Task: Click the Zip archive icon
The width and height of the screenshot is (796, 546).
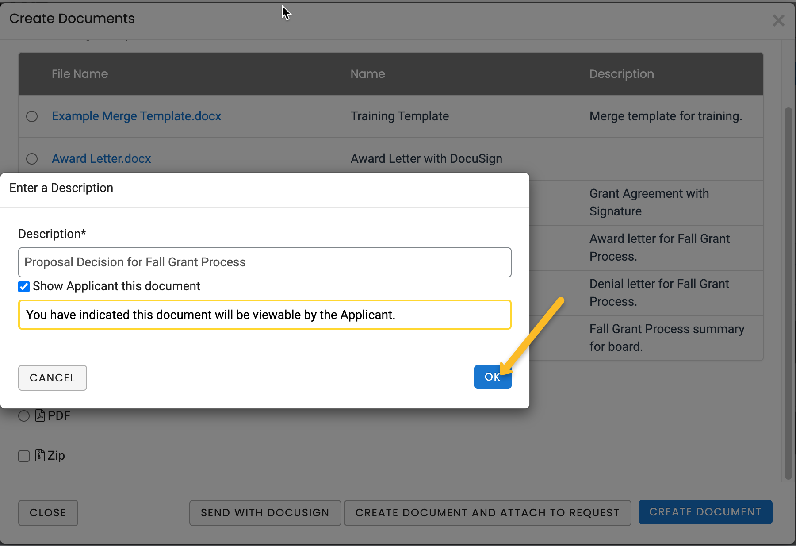Action: [x=39, y=455]
